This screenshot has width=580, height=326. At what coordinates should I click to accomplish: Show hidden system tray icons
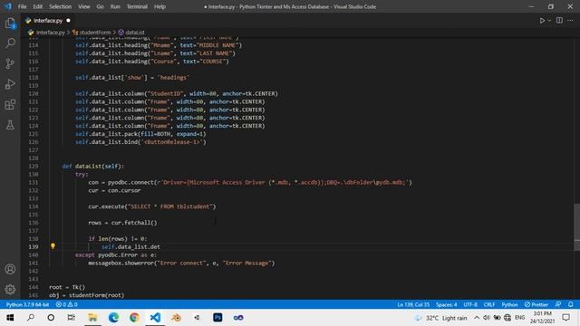477,318
